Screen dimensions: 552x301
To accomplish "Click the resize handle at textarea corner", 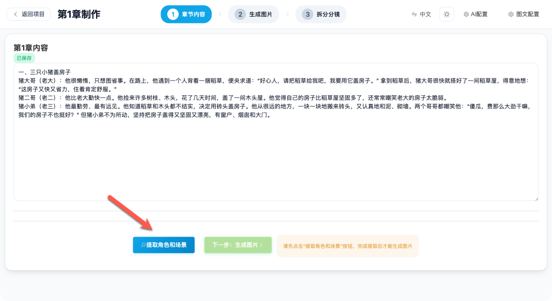I will [x=537, y=199].
